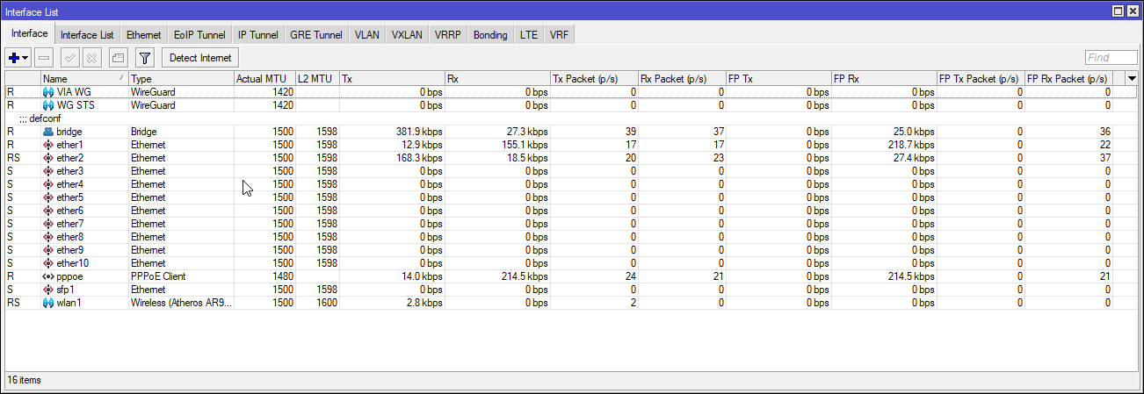Image resolution: width=1144 pixels, height=394 pixels.
Task: Click the ether9 Ethernet icon
Action: click(48, 250)
